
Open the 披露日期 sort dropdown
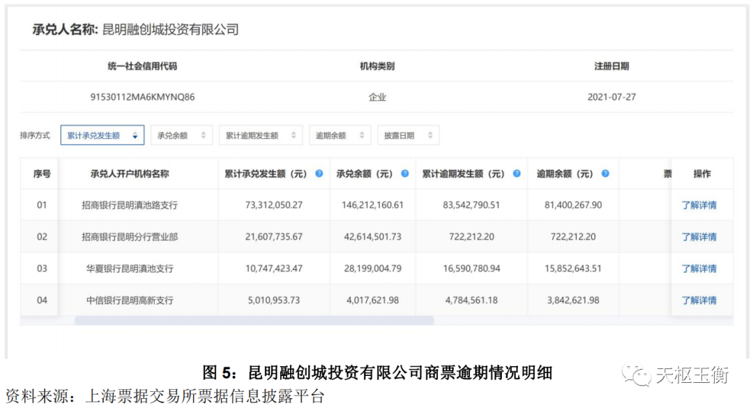coord(408,135)
